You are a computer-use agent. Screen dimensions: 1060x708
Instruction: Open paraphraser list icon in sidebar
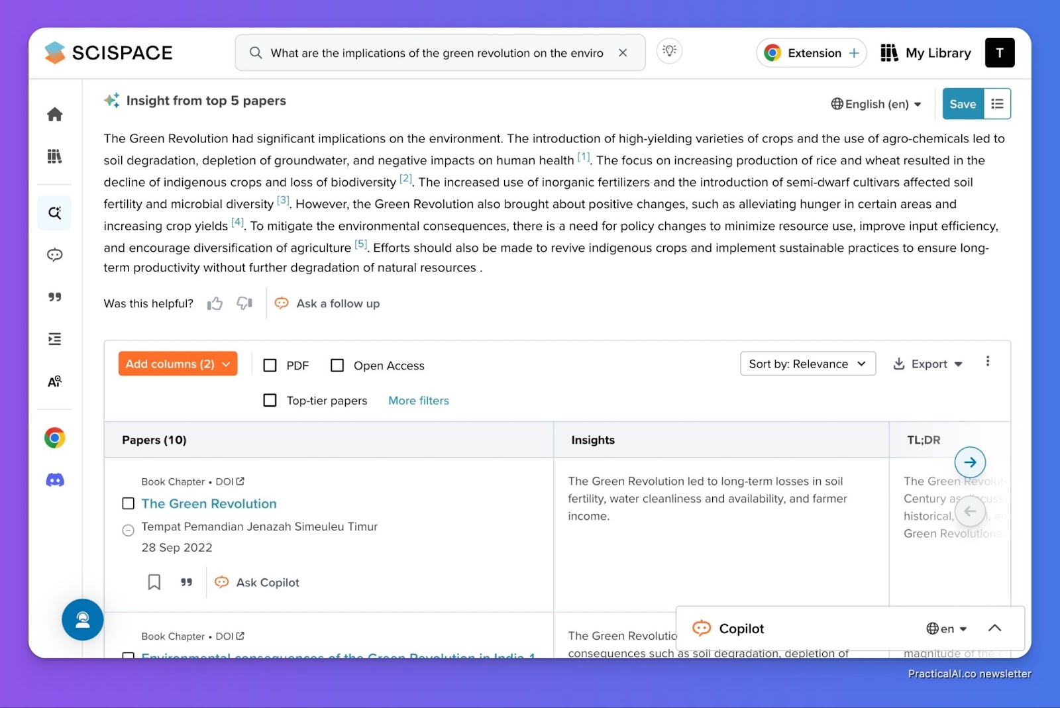click(55, 339)
